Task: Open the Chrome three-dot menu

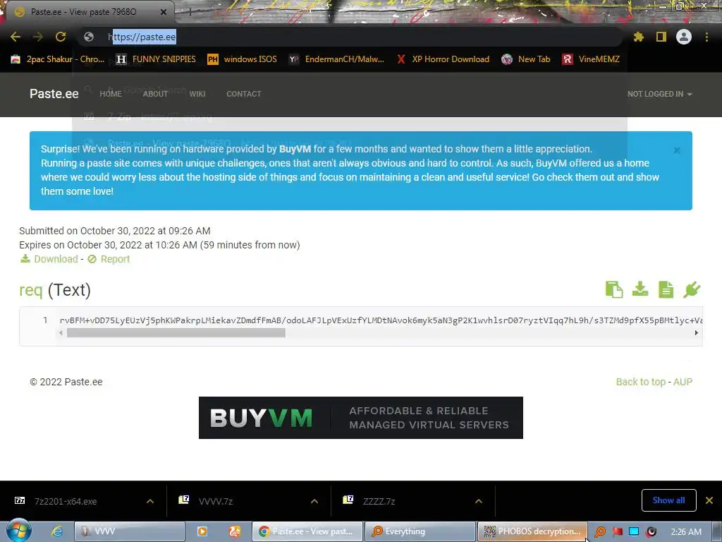Action: (706, 37)
